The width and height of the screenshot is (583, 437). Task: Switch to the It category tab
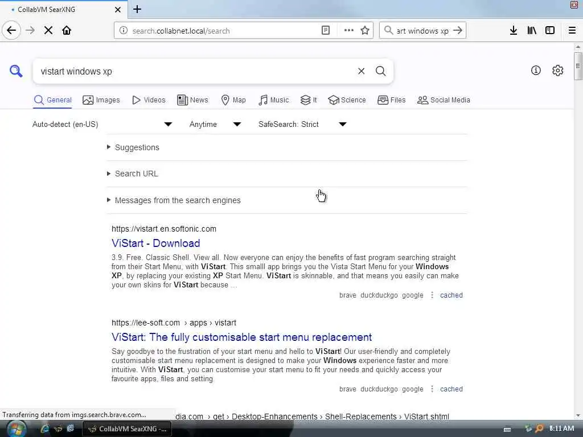pos(309,100)
